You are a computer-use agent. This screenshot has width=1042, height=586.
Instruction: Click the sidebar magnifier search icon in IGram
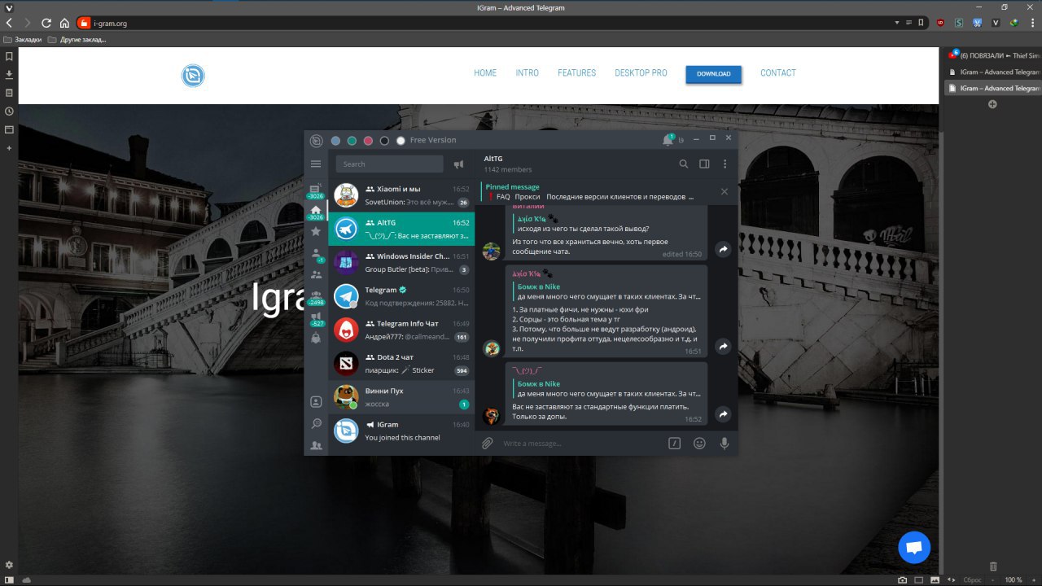316,424
